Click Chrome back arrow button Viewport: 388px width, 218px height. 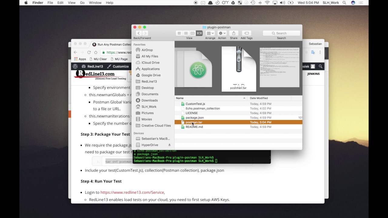pyautogui.click(x=75, y=52)
